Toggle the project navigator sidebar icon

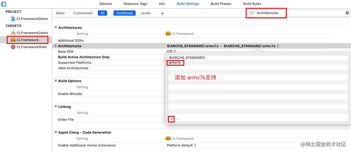click(x=4, y=4)
